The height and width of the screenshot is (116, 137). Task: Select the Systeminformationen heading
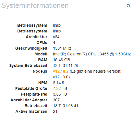35,5
